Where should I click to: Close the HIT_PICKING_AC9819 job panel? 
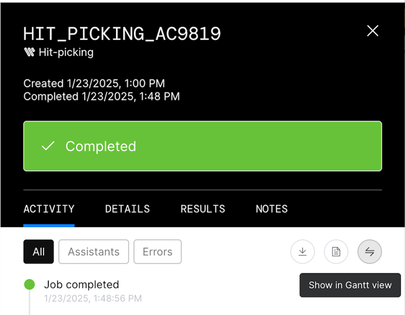(373, 31)
